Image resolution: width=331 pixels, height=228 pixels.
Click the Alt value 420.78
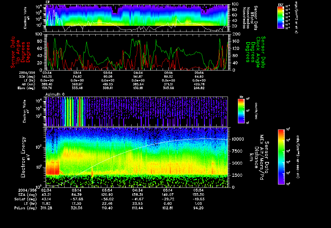point(199,84)
